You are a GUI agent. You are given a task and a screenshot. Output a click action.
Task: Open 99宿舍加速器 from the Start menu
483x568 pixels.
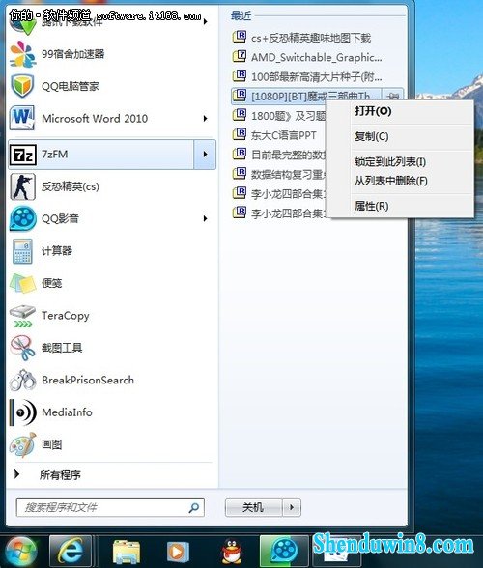point(112,54)
